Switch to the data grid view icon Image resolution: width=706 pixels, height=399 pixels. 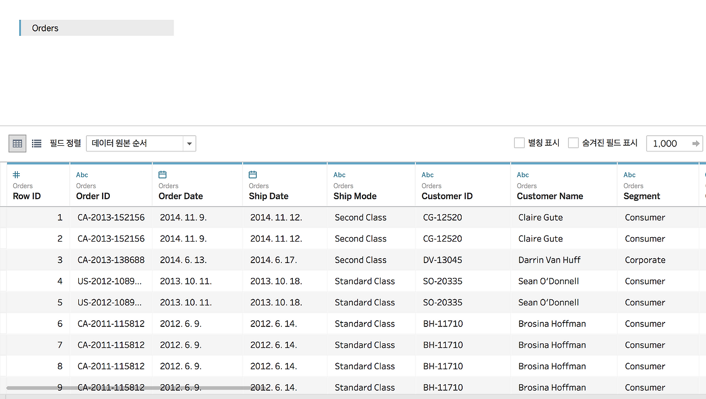click(18, 144)
